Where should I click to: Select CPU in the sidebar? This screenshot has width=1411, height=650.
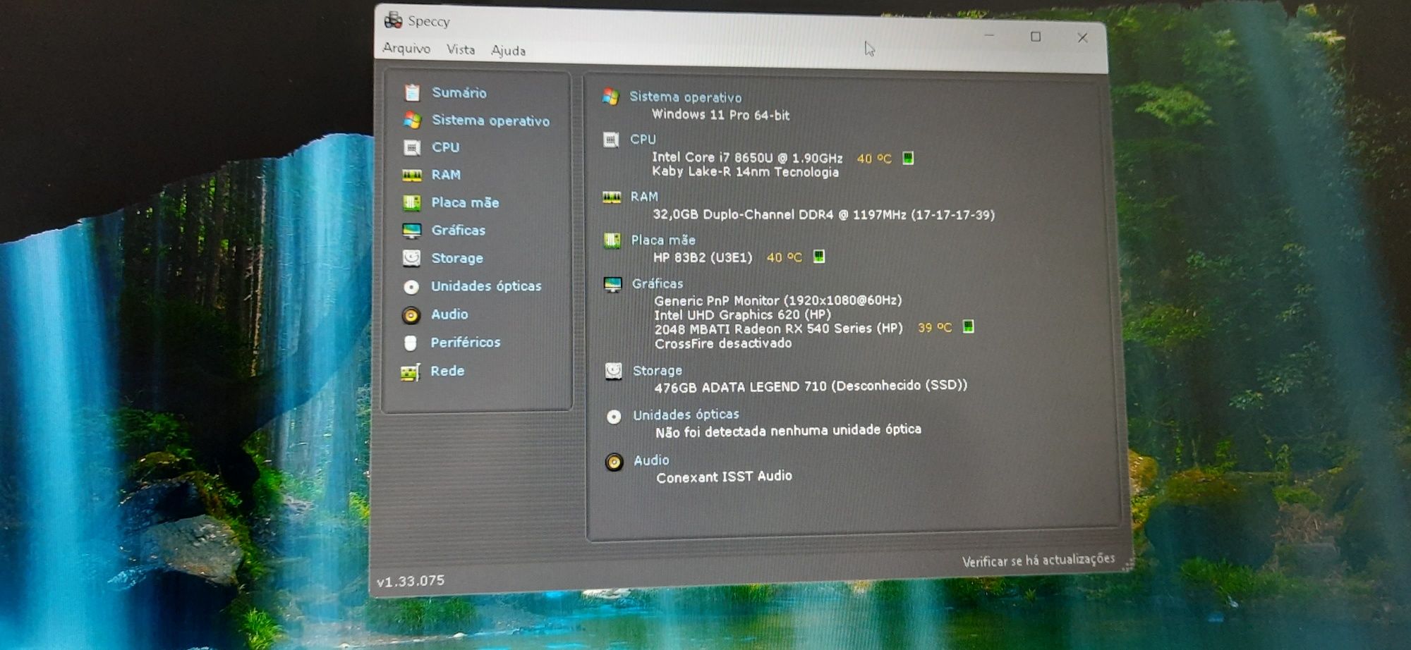446,147
